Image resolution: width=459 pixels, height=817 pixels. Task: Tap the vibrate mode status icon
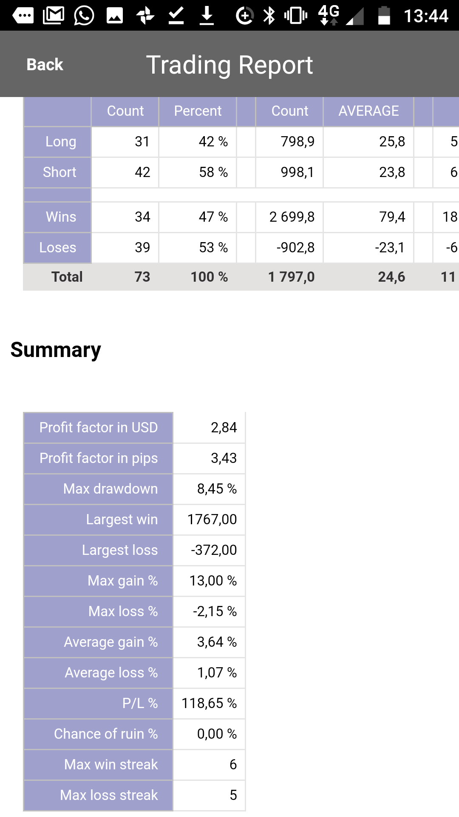pyautogui.click(x=296, y=16)
